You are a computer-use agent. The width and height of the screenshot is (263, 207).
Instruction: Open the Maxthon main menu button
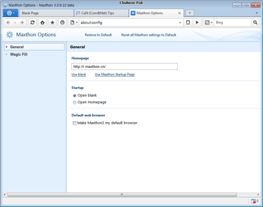coord(11,13)
